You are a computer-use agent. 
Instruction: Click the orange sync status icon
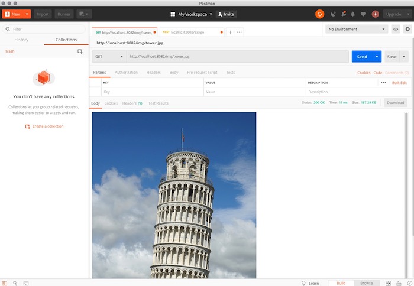click(319, 14)
